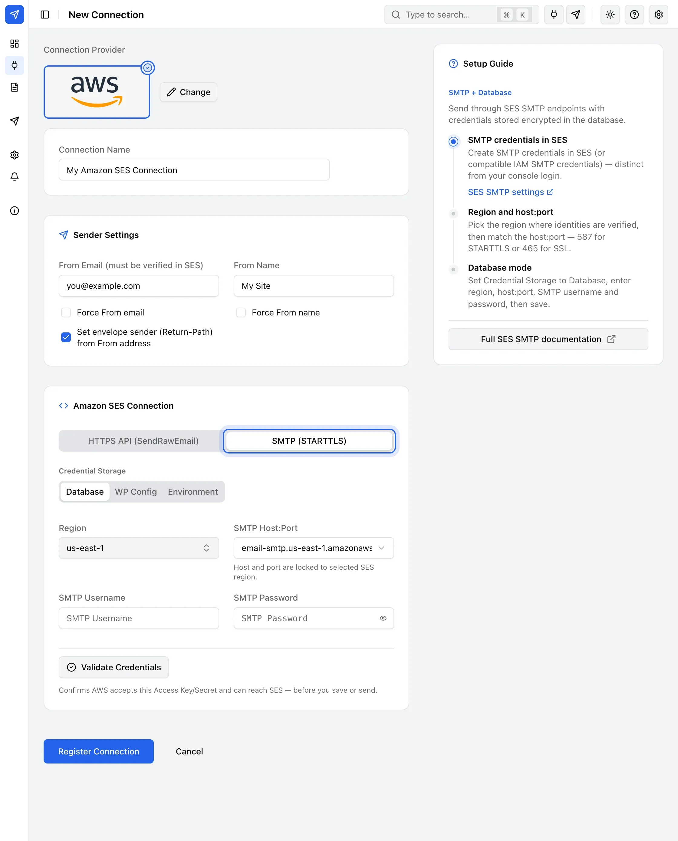Open the dashboard grid icon in sidebar
Image resolution: width=678 pixels, height=841 pixels.
tap(15, 43)
